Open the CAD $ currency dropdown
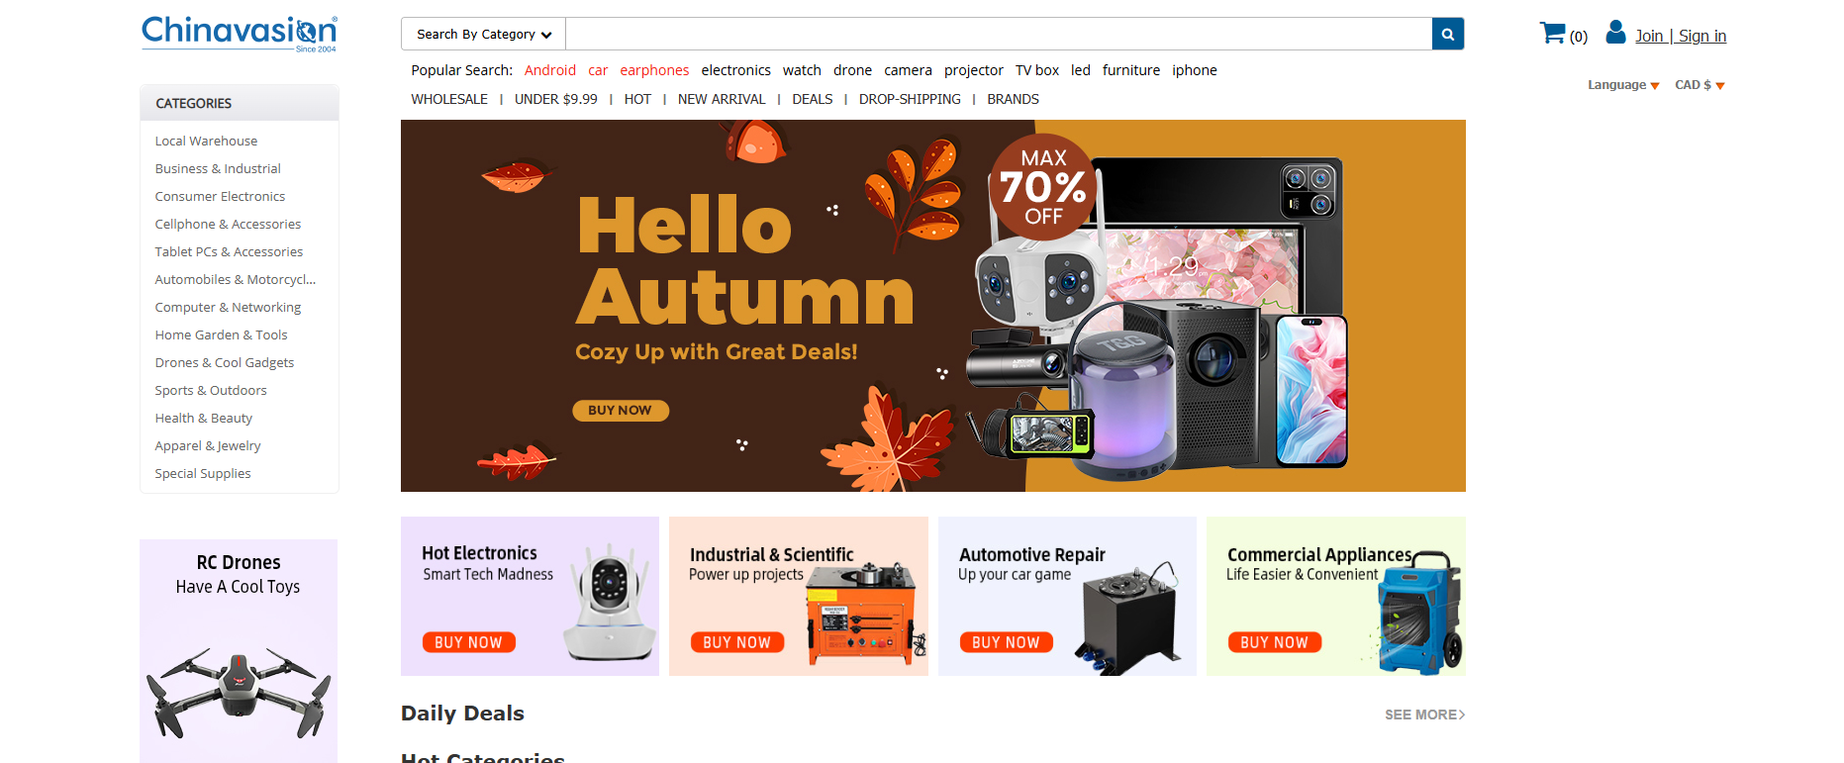The image size is (1844, 763). click(1699, 85)
